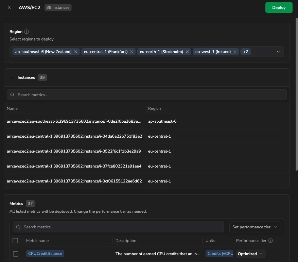
Task: Select instance i-0cf06155122ae6d62 row
Action: pyautogui.click(x=147, y=181)
